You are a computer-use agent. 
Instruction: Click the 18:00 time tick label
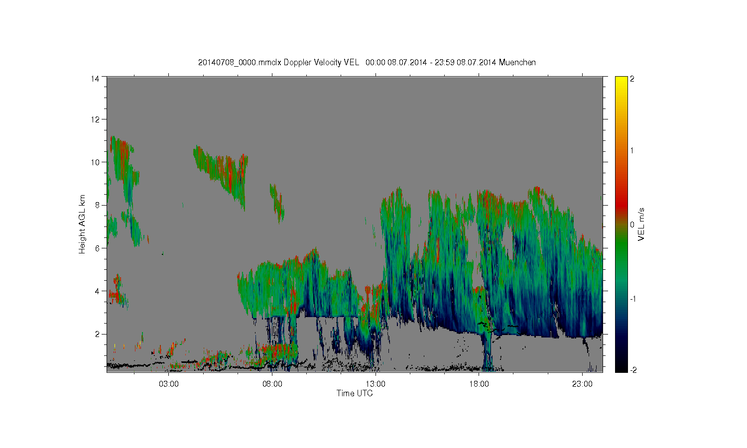click(479, 384)
